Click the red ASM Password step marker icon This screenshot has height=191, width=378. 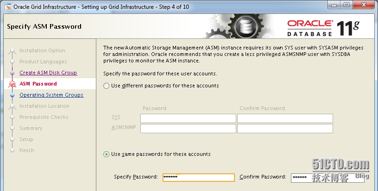click(13, 84)
